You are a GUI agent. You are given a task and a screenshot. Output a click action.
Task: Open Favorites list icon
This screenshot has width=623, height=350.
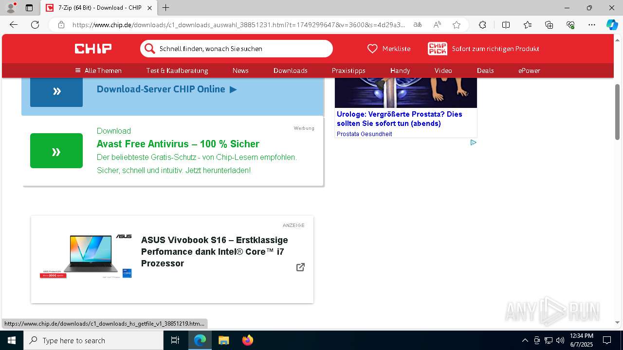click(x=528, y=25)
